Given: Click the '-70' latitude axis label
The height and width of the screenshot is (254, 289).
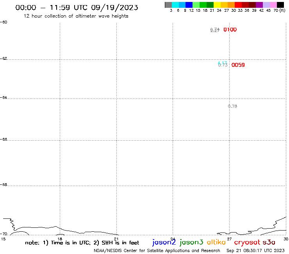Looking at the screenshot, I should (4, 234).
